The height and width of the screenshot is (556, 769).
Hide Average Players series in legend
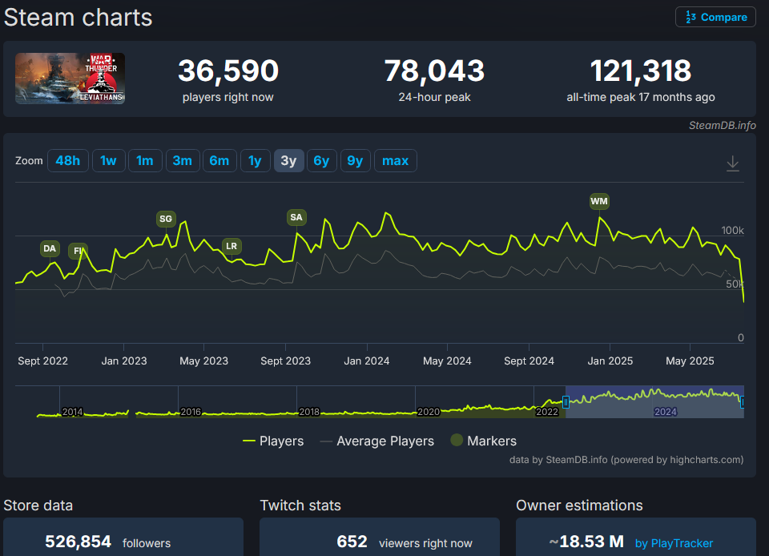pos(376,441)
